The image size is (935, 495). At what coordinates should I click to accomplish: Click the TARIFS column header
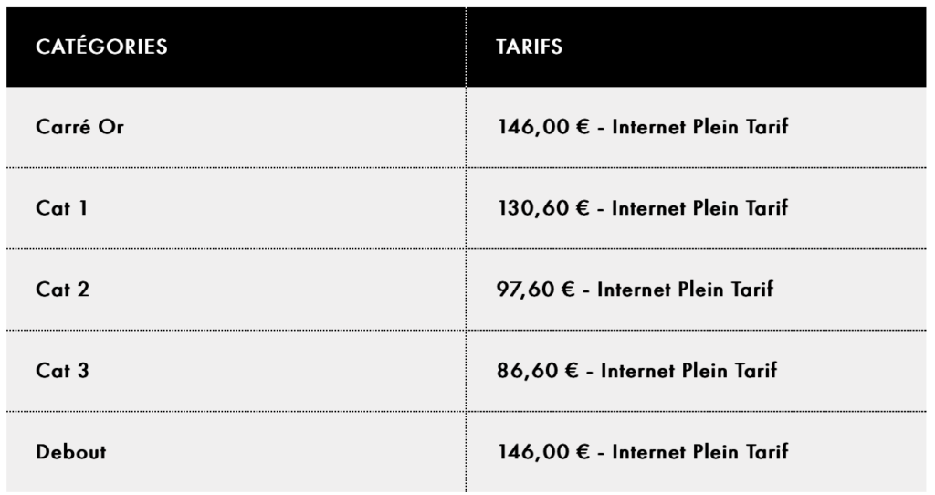pos(529,47)
